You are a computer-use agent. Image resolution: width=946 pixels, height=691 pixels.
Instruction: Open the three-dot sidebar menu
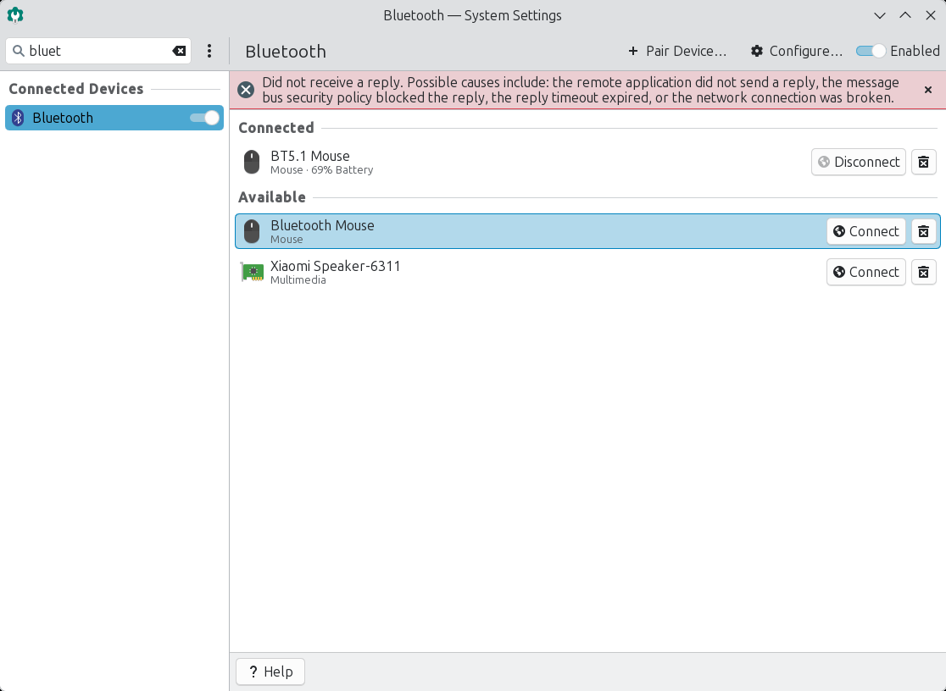point(209,51)
